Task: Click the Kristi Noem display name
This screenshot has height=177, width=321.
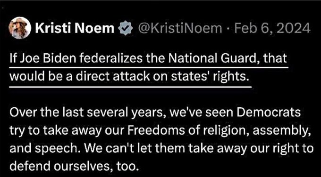Action: point(75,28)
